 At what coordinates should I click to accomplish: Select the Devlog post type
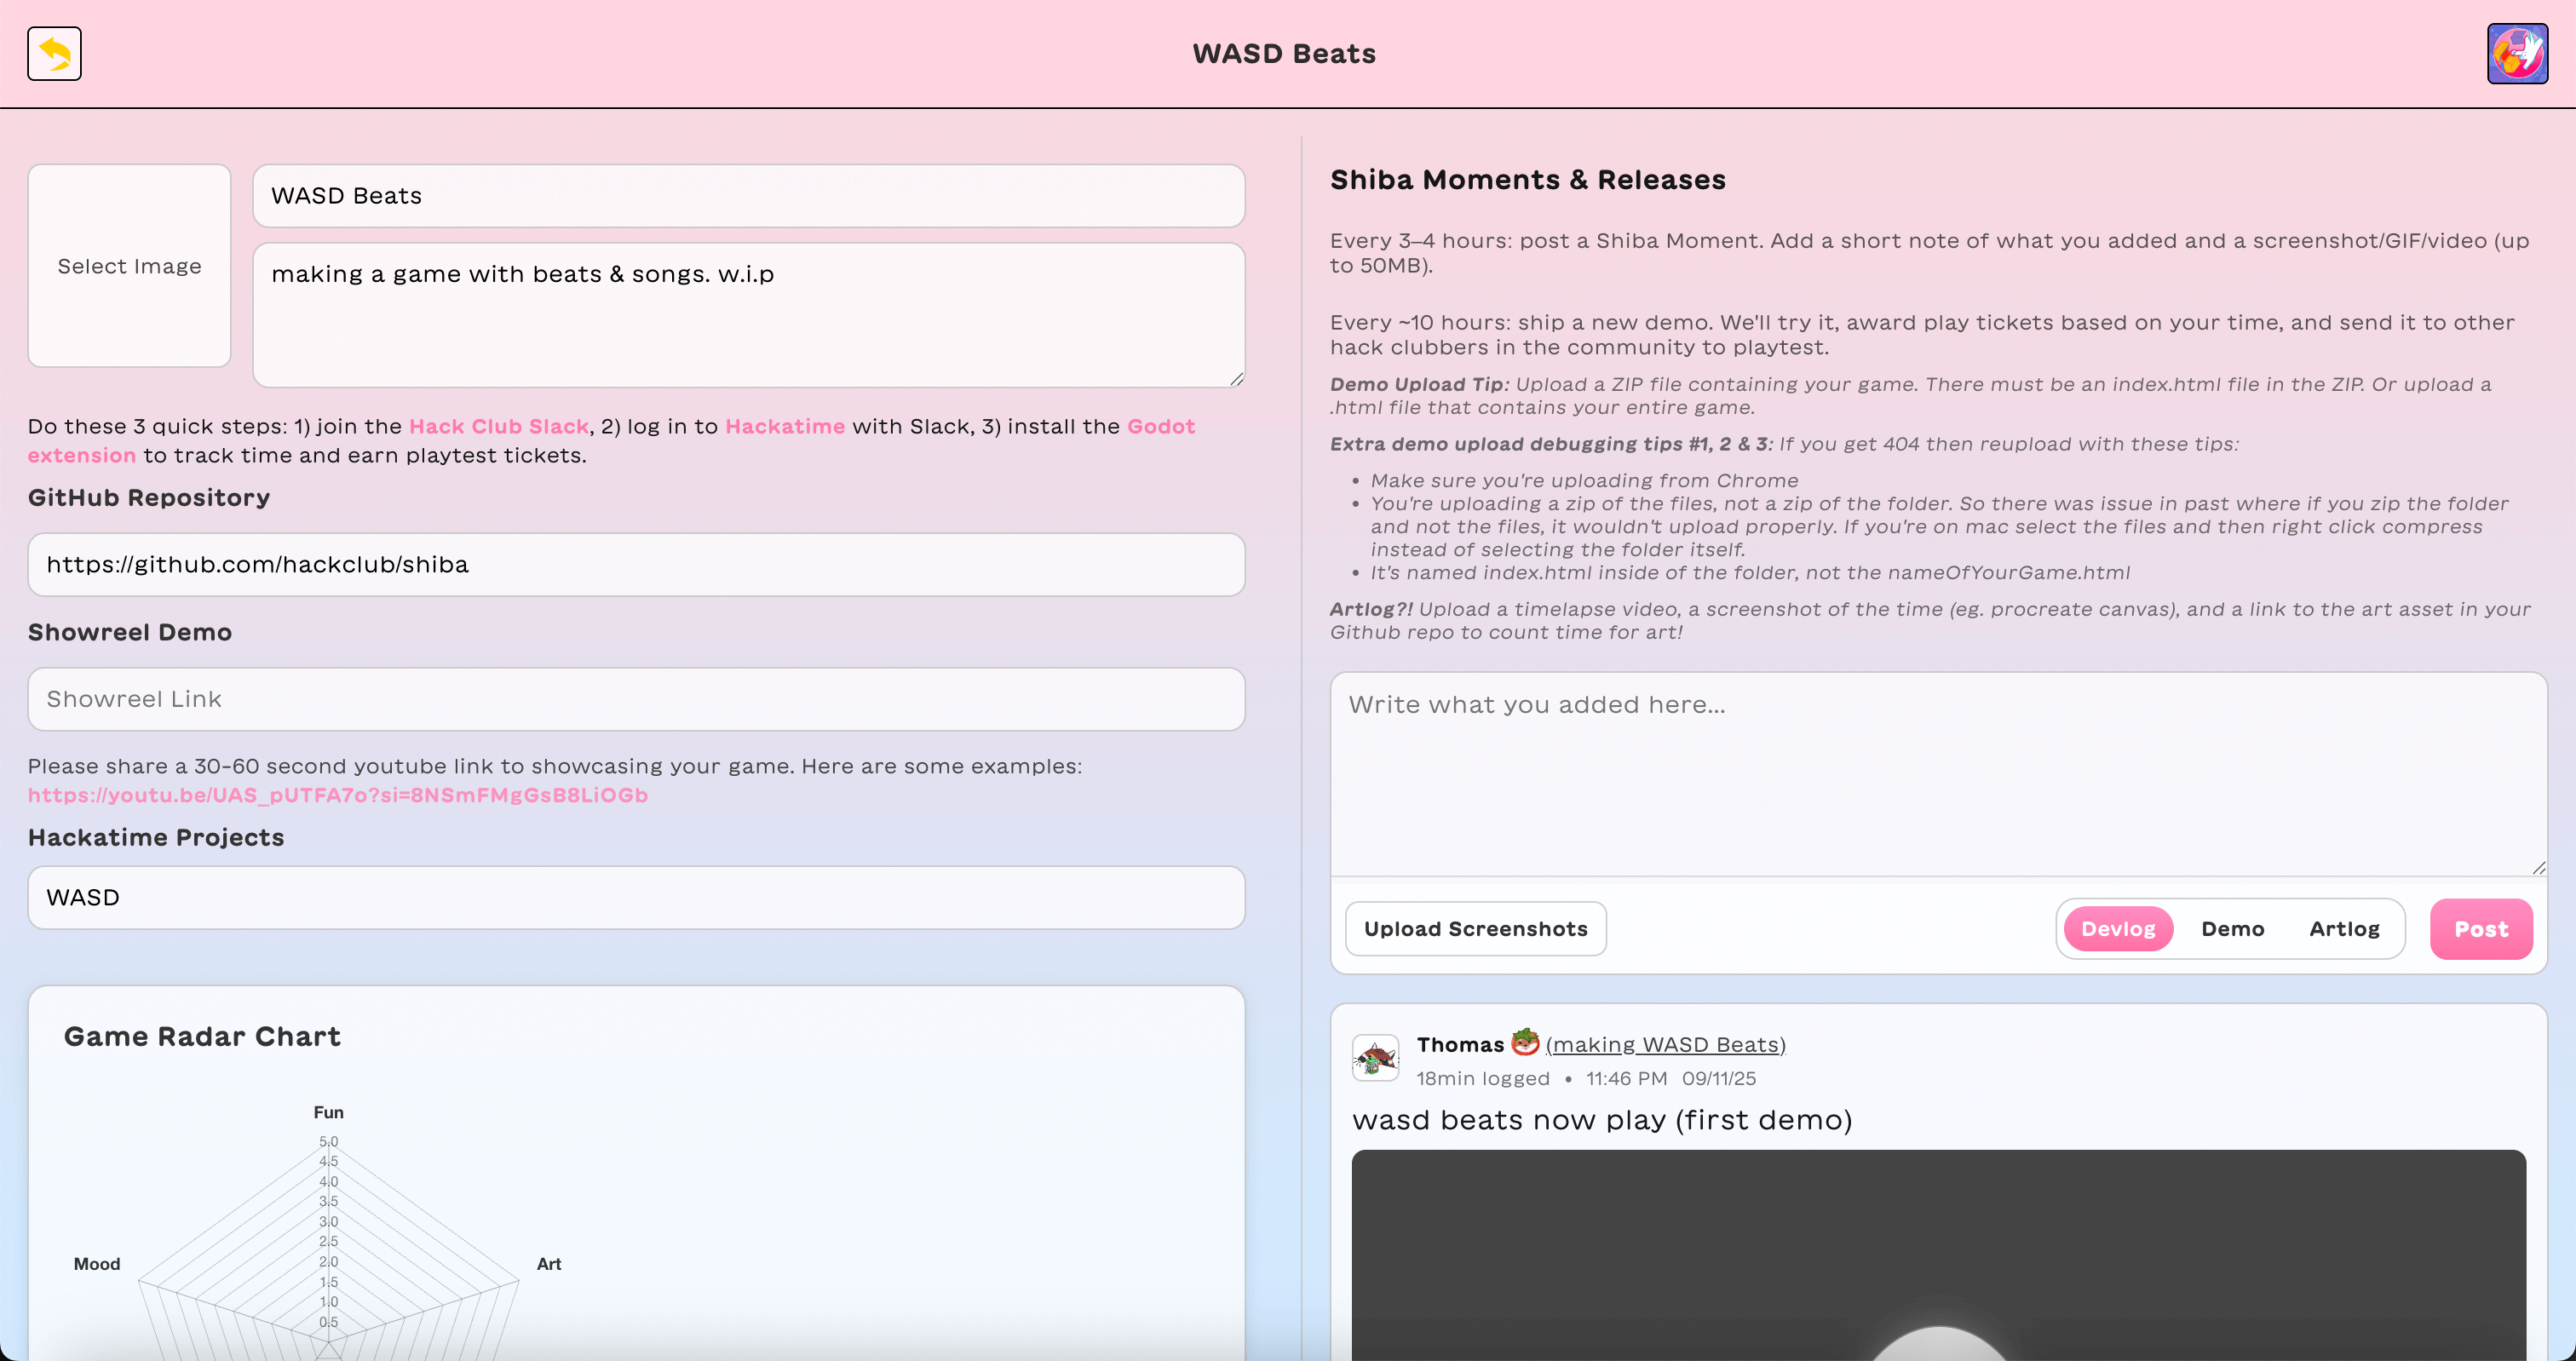[x=2117, y=929]
